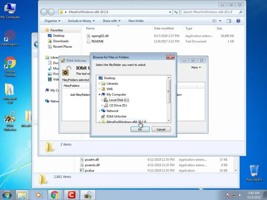The height and width of the screenshot is (200, 267).
Task: Click New folder in Explorer toolbar
Action: (136, 21)
